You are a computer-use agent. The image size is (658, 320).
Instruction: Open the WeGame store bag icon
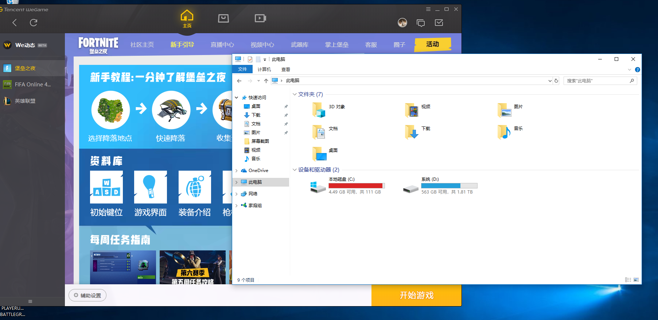tap(223, 18)
